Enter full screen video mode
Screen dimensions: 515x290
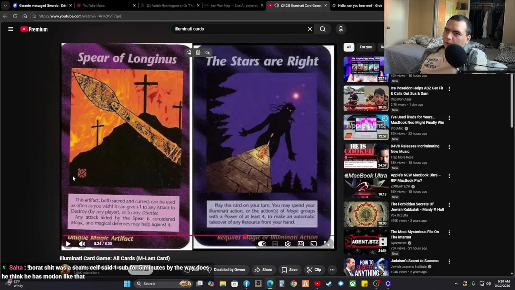[x=326, y=244]
